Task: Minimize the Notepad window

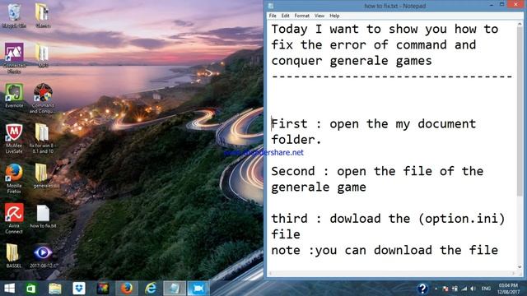Action: 492,5
